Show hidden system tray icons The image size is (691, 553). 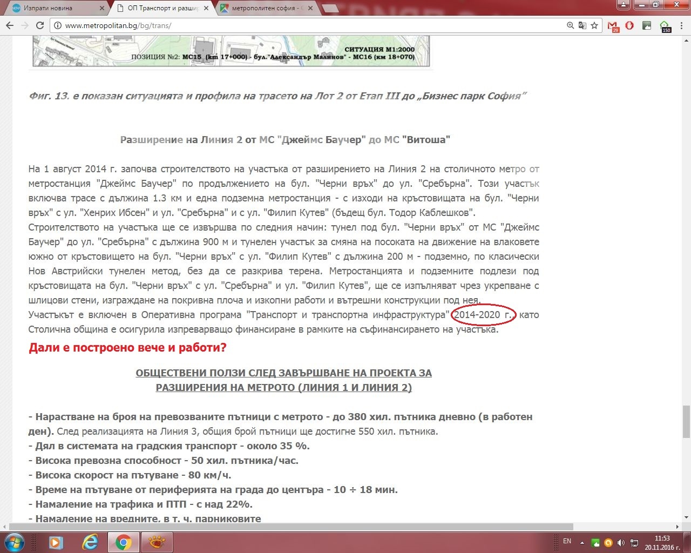pyautogui.click(x=582, y=542)
